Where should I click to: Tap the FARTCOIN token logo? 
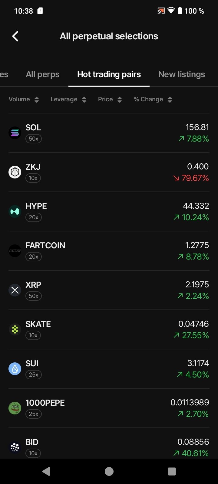coord(15,251)
